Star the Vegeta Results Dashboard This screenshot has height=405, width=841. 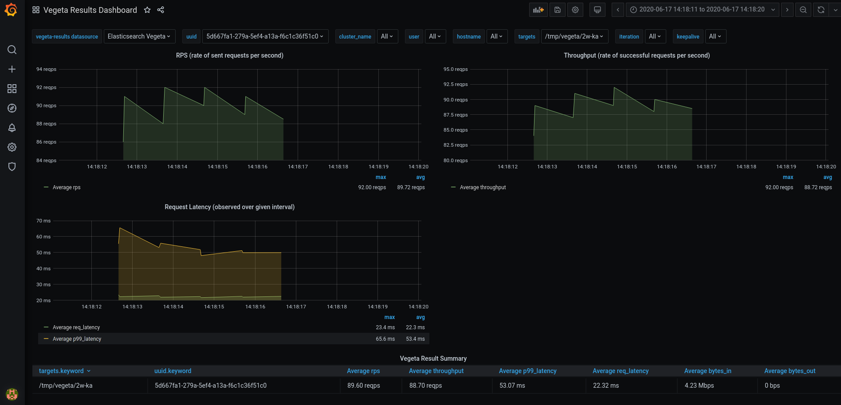point(147,10)
